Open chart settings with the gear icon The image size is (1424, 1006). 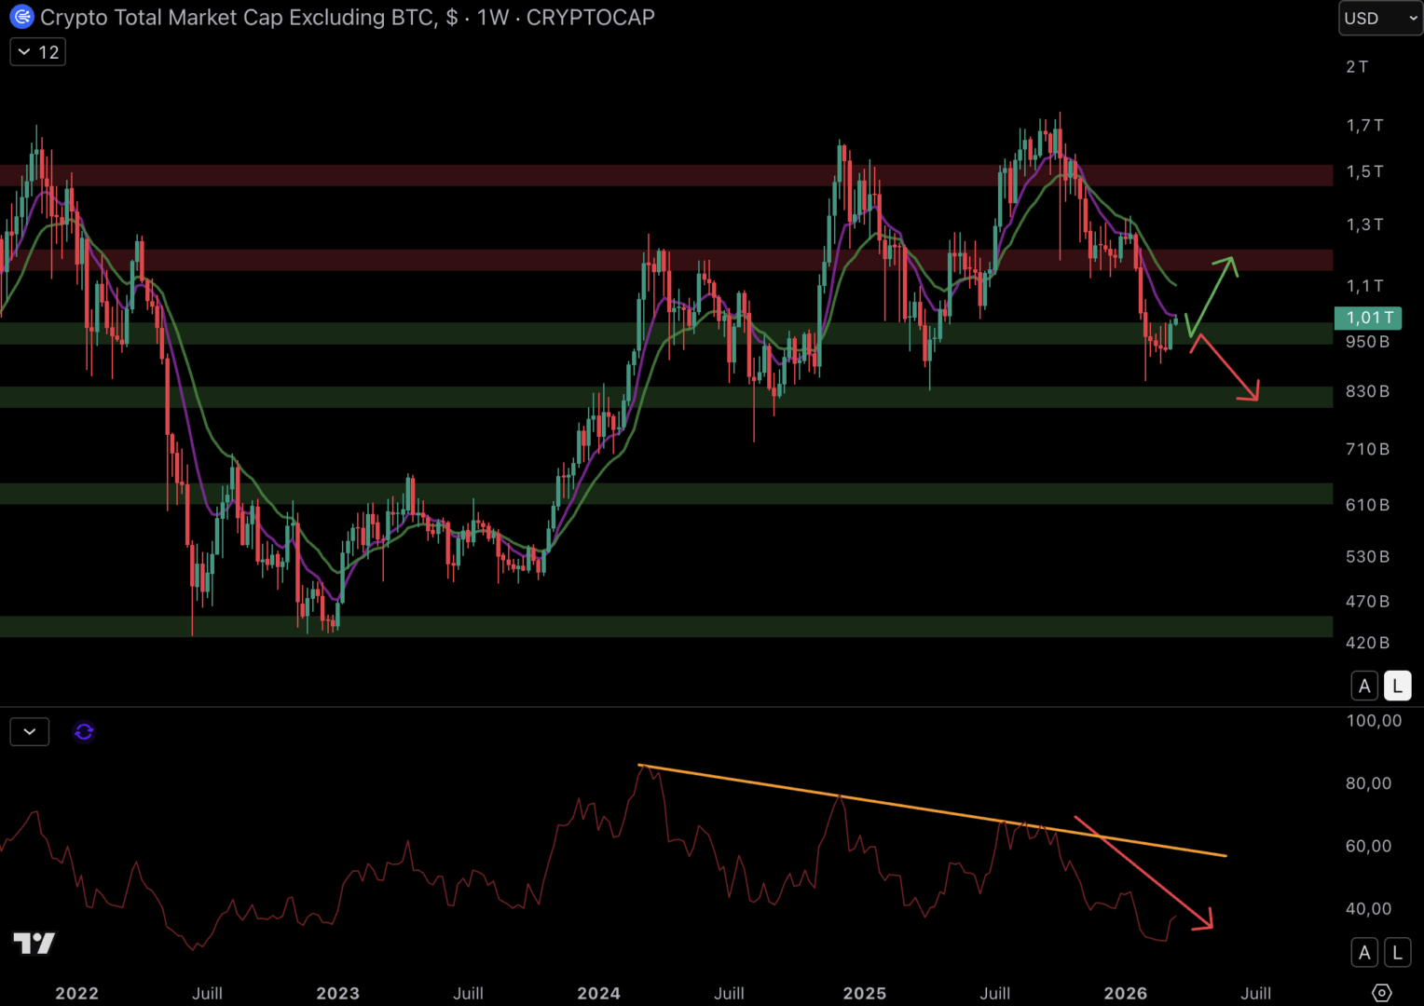coord(1382,993)
